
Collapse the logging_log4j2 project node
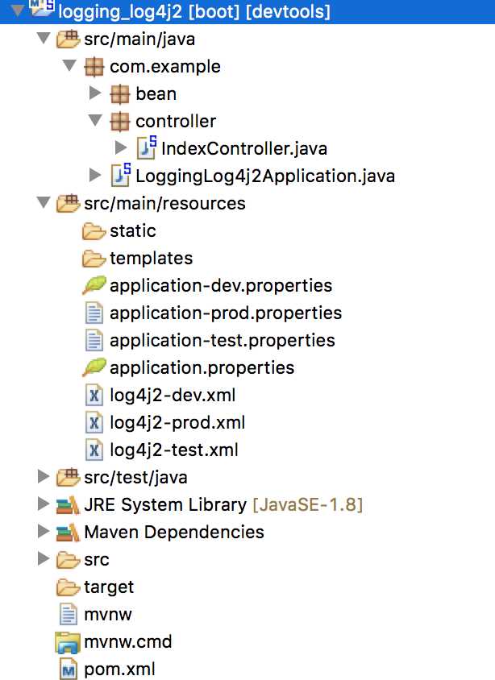(18, 10)
